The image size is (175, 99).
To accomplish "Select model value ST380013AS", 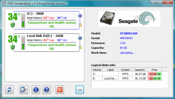I will click(129, 33).
